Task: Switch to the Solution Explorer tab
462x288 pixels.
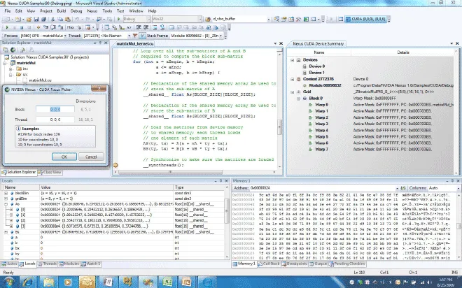Action: [19, 172]
